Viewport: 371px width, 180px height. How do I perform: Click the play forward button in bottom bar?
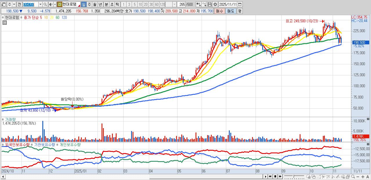[265, 177]
